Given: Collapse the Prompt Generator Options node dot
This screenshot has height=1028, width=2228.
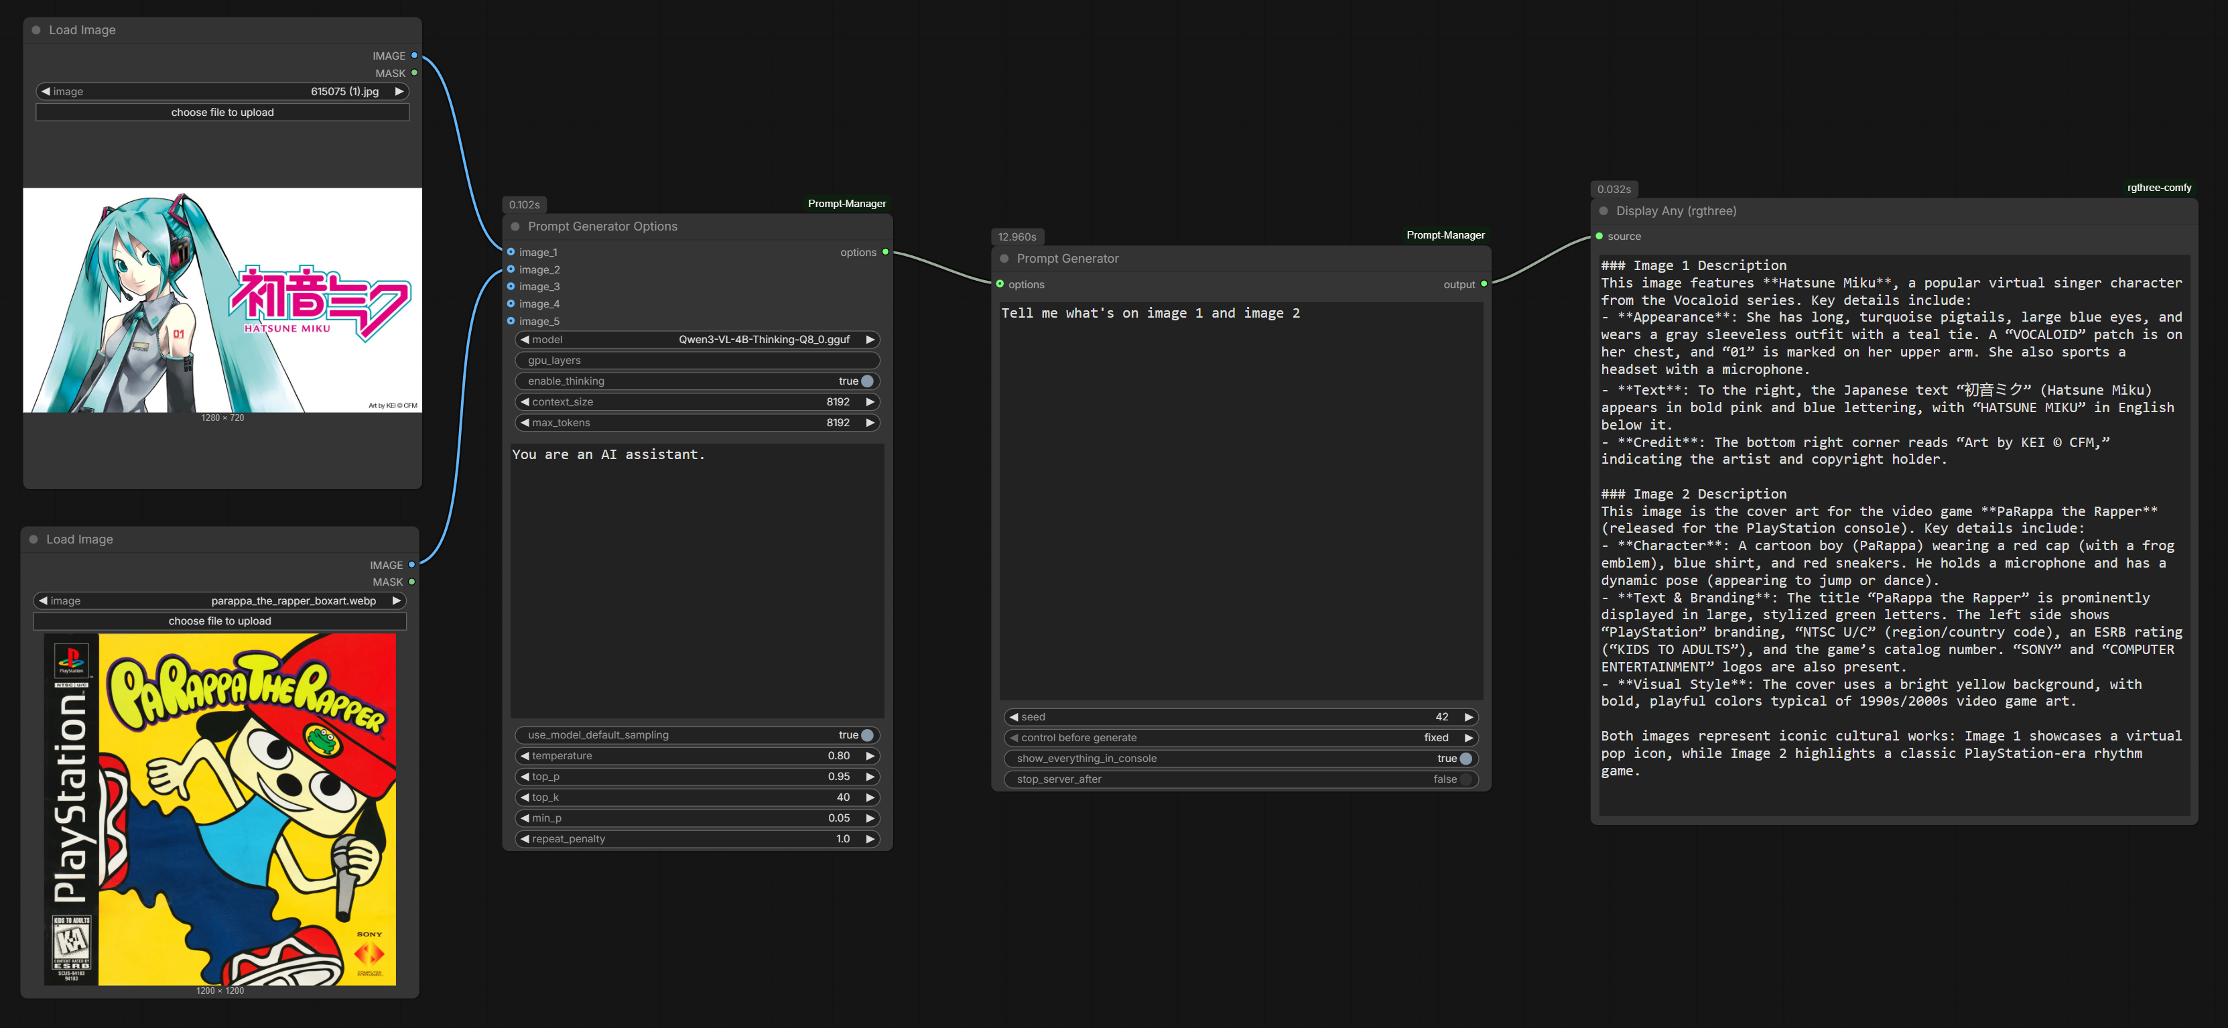Looking at the screenshot, I should 515,227.
